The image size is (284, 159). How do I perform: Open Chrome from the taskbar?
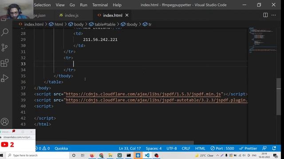(x=101, y=155)
